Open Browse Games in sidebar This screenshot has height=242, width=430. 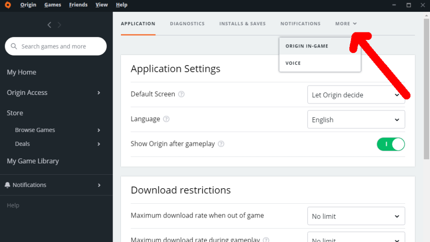35,130
